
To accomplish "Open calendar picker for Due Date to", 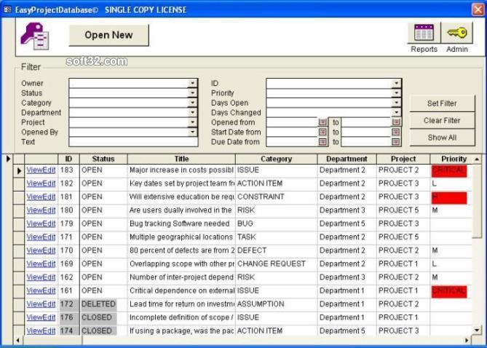I will 396,142.
